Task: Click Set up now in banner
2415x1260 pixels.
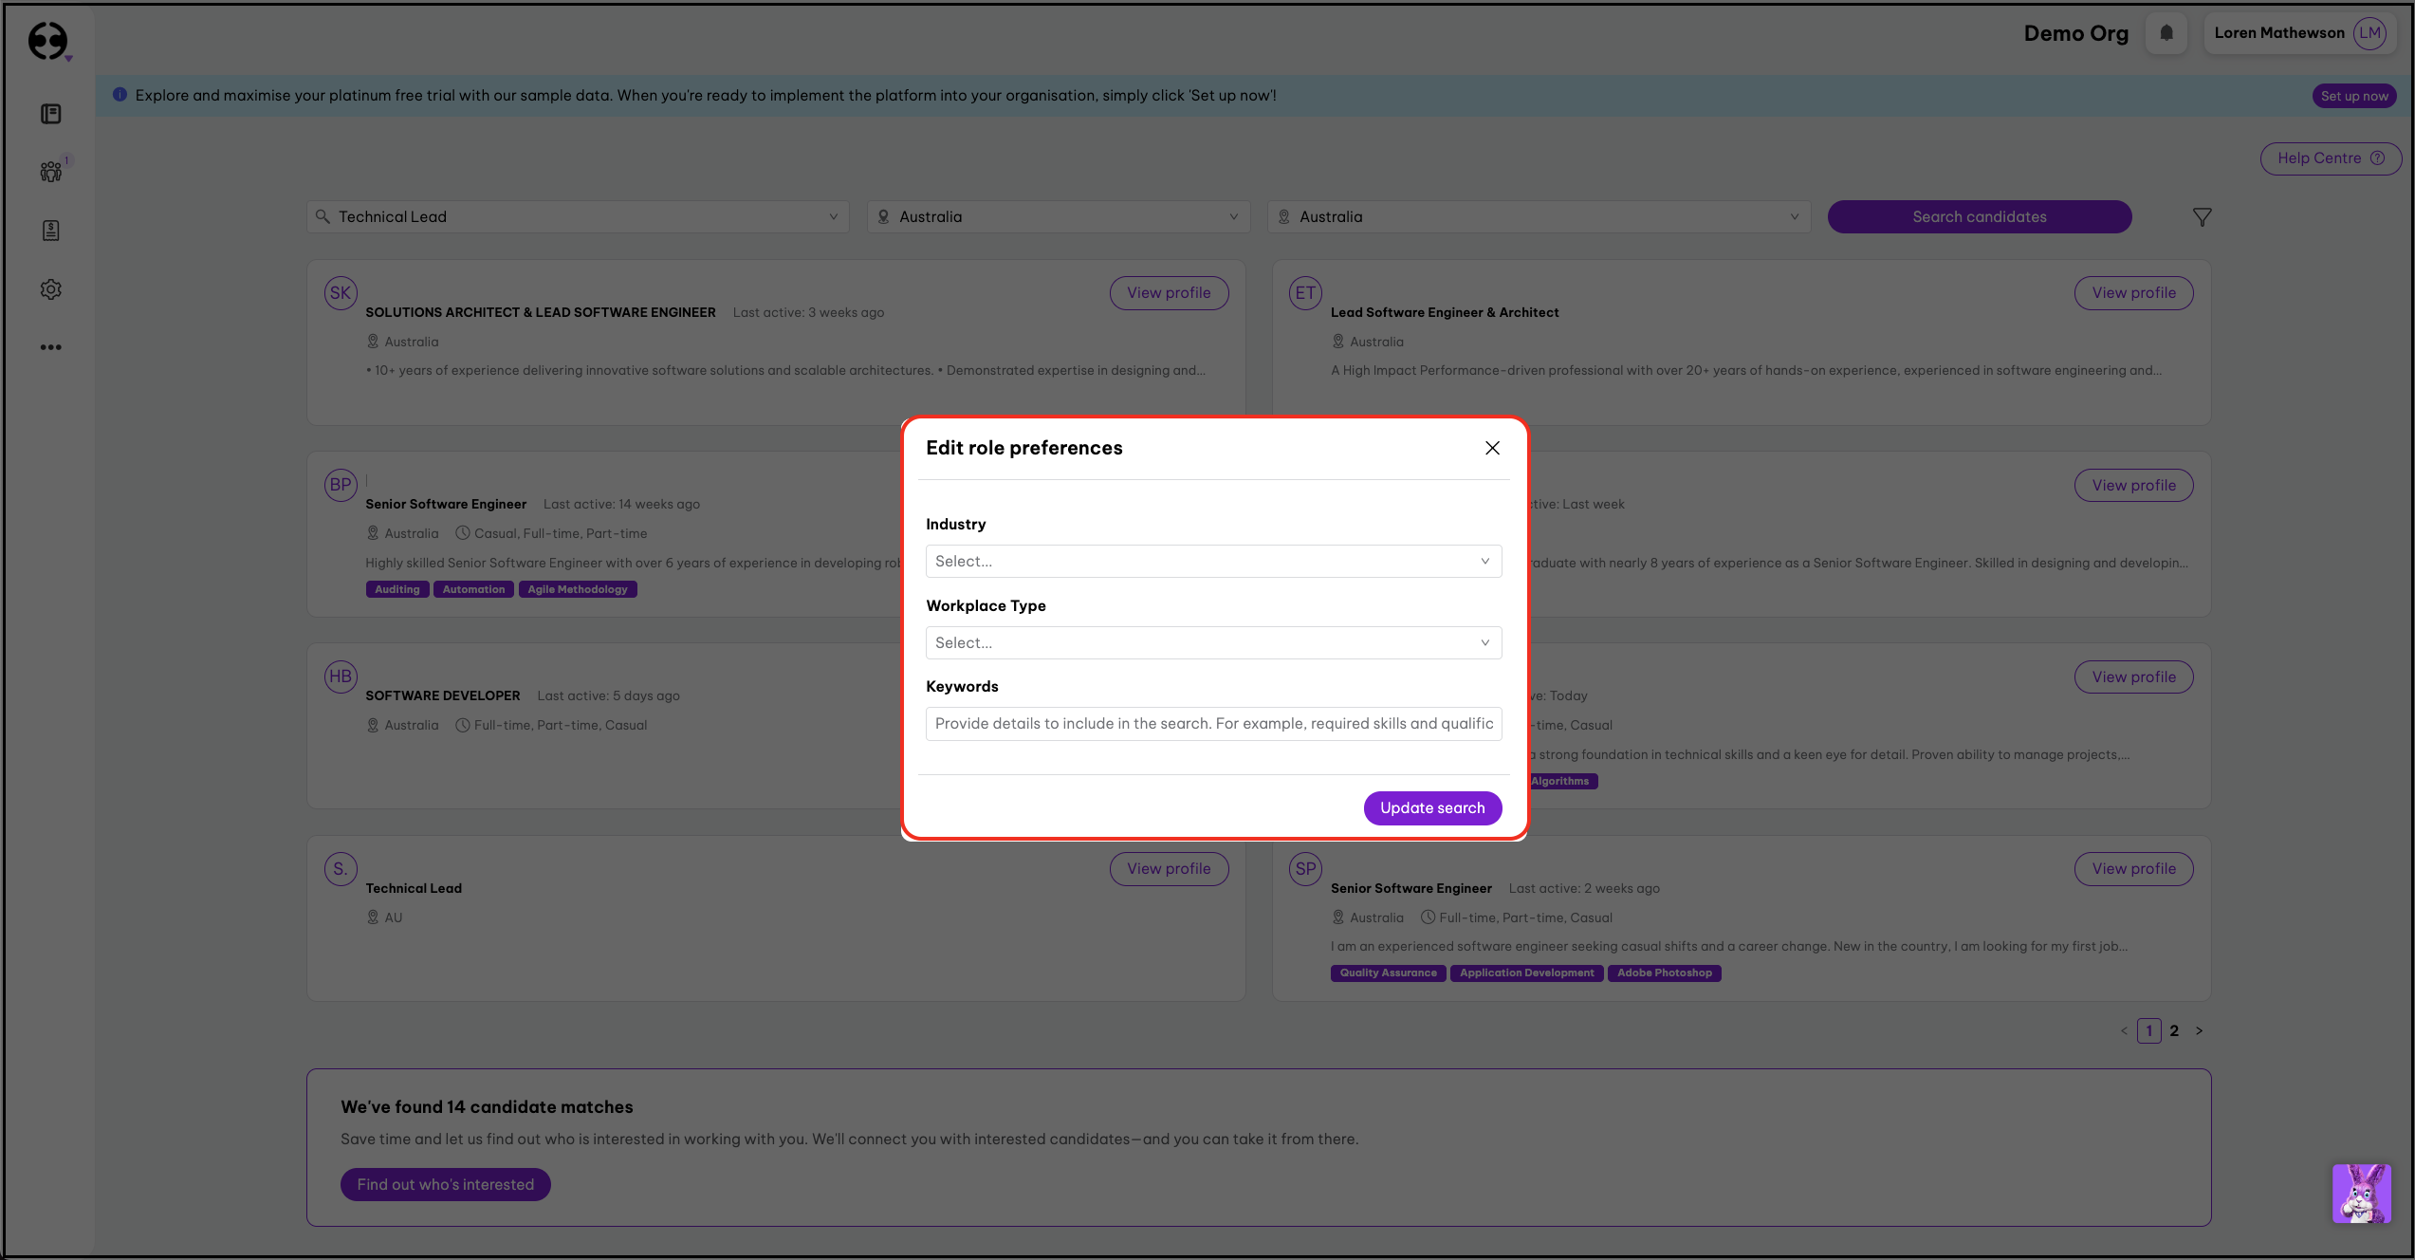Action: click(x=2353, y=96)
